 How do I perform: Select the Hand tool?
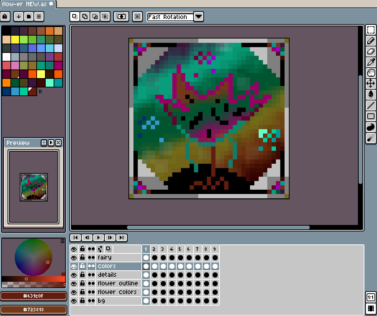coord(371,73)
